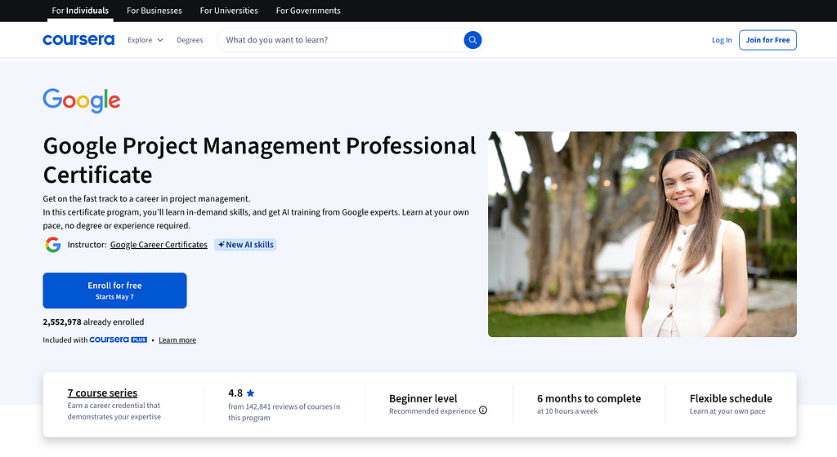
Task: Click the at 10 hours a week text
Action: click(567, 411)
